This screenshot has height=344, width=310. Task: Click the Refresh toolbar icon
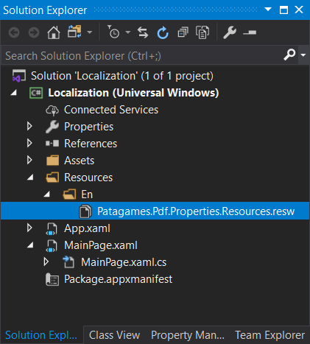click(163, 32)
